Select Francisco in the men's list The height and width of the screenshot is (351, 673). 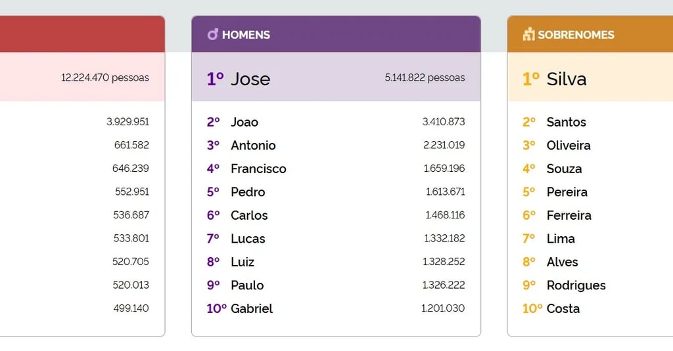click(258, 169)
